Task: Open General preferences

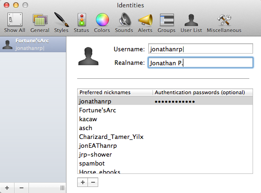Action: [40, 23]
